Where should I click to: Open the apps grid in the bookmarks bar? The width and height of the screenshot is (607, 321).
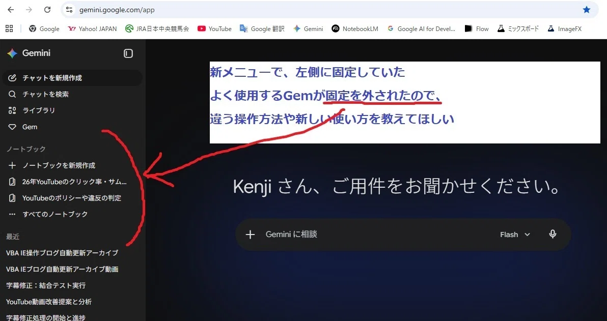9,28
